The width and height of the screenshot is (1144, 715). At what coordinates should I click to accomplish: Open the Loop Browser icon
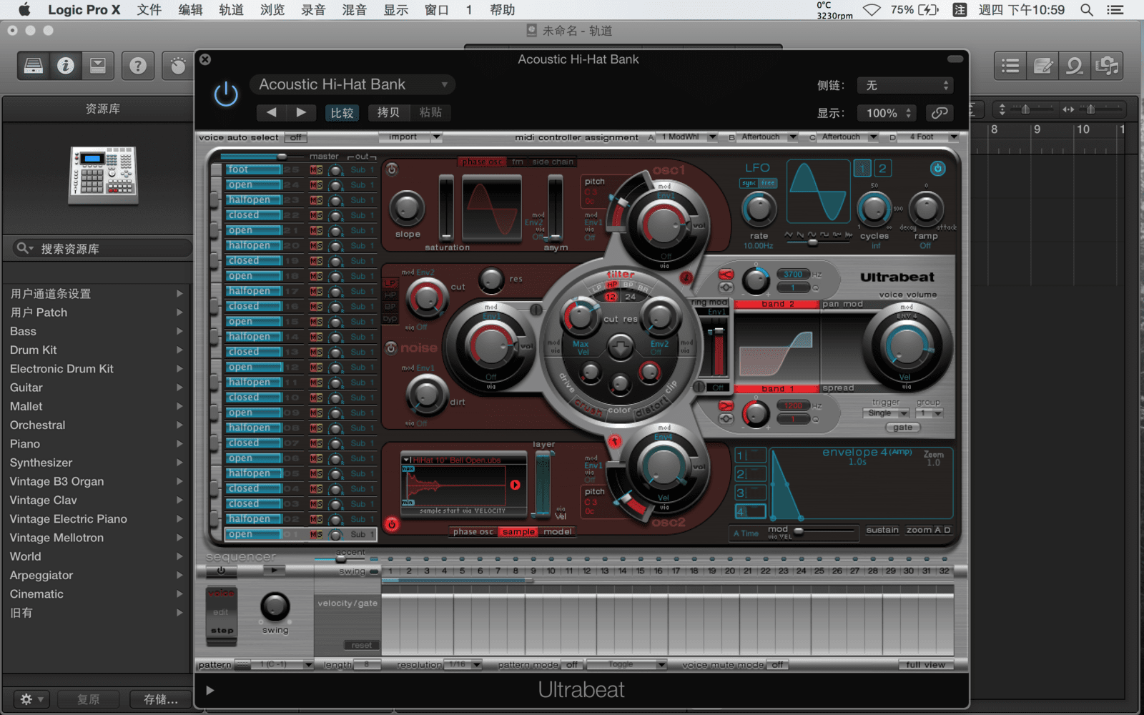coord(1075,66)
